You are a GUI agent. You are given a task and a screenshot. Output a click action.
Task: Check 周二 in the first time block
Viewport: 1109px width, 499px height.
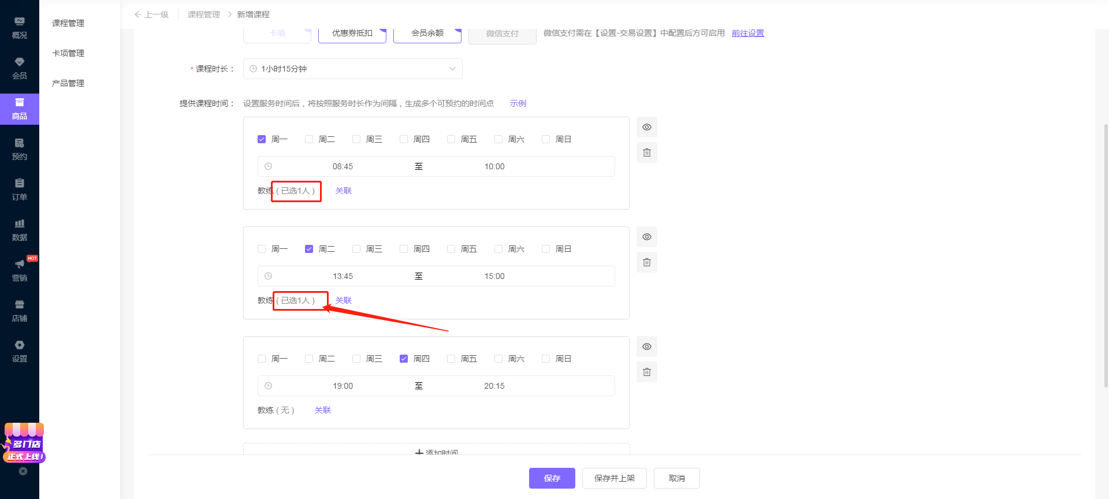coord(309,139)
